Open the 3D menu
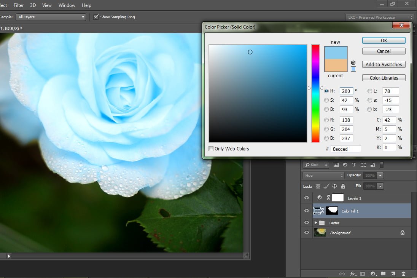This screenshot has width=417, height=278. pyautogui.click(x=33, y=5)
